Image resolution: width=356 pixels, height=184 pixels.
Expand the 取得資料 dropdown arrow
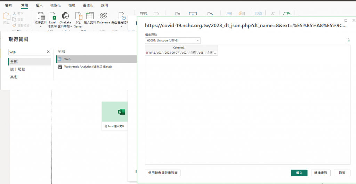[41, 26]
